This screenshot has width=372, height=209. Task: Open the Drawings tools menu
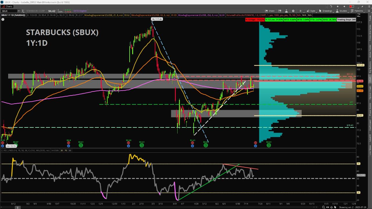pyautogui.click(x=325, y=11)
